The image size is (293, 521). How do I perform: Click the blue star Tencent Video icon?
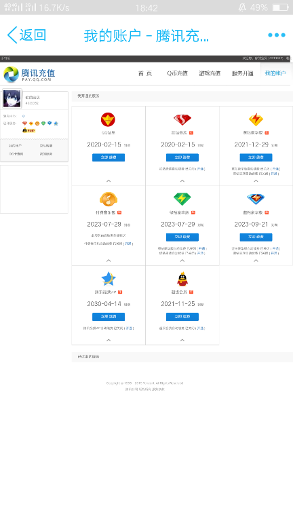click(109, 279)
